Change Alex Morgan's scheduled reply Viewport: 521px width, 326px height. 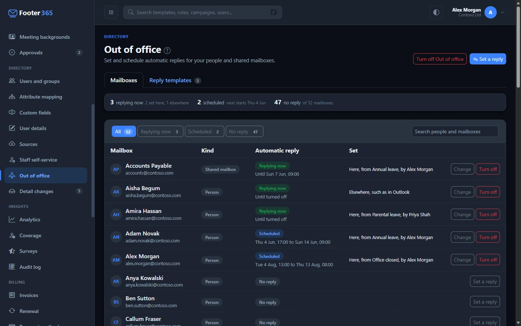click(x=462, y=260)
